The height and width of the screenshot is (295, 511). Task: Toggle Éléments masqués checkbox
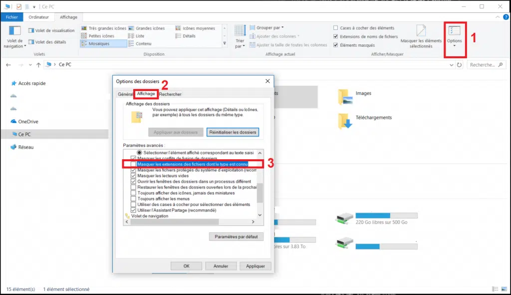[x=335, y=45]
